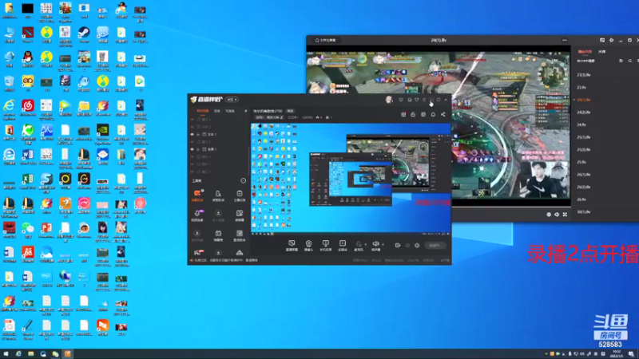Viewport: 639px width, 359px height.
Task: Play 24(2).flv from playlist
Action: point(584,112)
